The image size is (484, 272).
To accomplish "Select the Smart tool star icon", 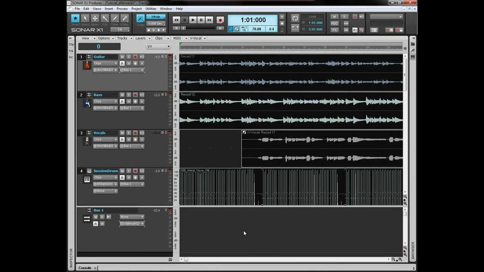I will 75,18.
